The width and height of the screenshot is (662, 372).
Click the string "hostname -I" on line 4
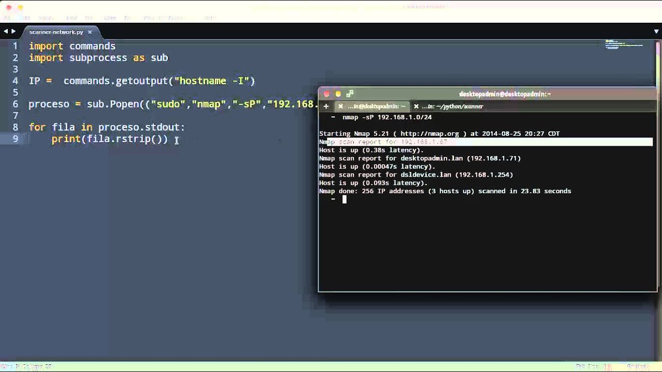[212, 81]
